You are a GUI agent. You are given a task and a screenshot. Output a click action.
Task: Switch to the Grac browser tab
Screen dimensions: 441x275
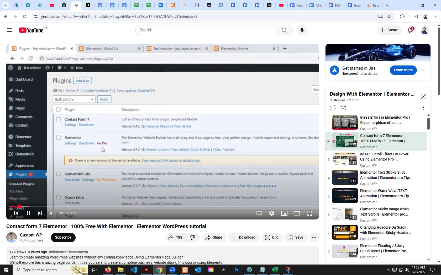click(x=354, y=5)
